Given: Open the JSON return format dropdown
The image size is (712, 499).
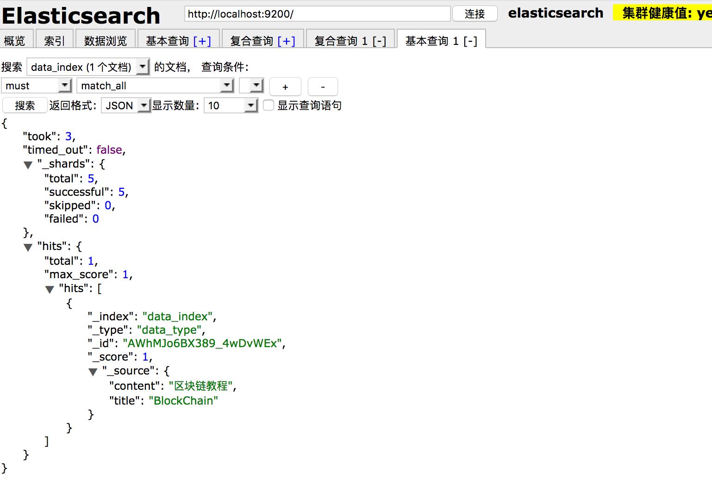Looking at the screenshot, I should 126,106.
